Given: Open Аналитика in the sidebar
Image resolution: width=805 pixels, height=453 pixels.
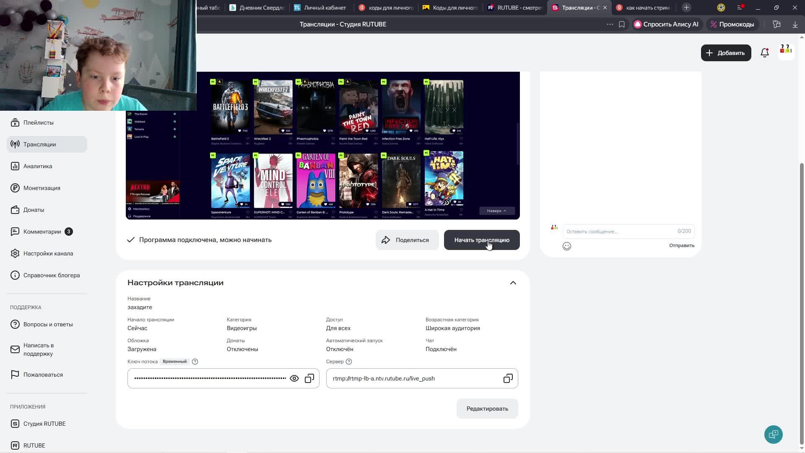Looking at the screenshot, I should (38, 166).
